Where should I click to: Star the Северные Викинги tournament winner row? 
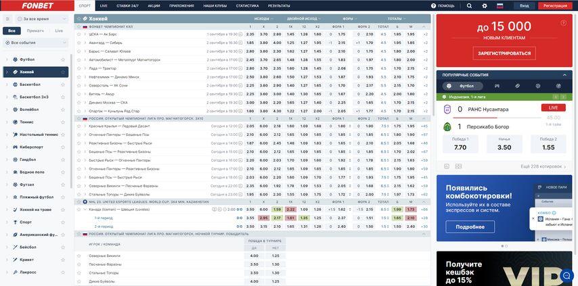point(79,256)
